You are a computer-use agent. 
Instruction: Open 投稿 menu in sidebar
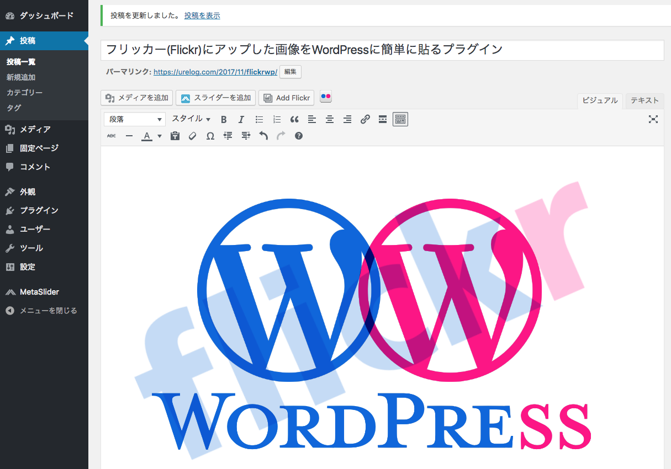[x=44, y=41]
